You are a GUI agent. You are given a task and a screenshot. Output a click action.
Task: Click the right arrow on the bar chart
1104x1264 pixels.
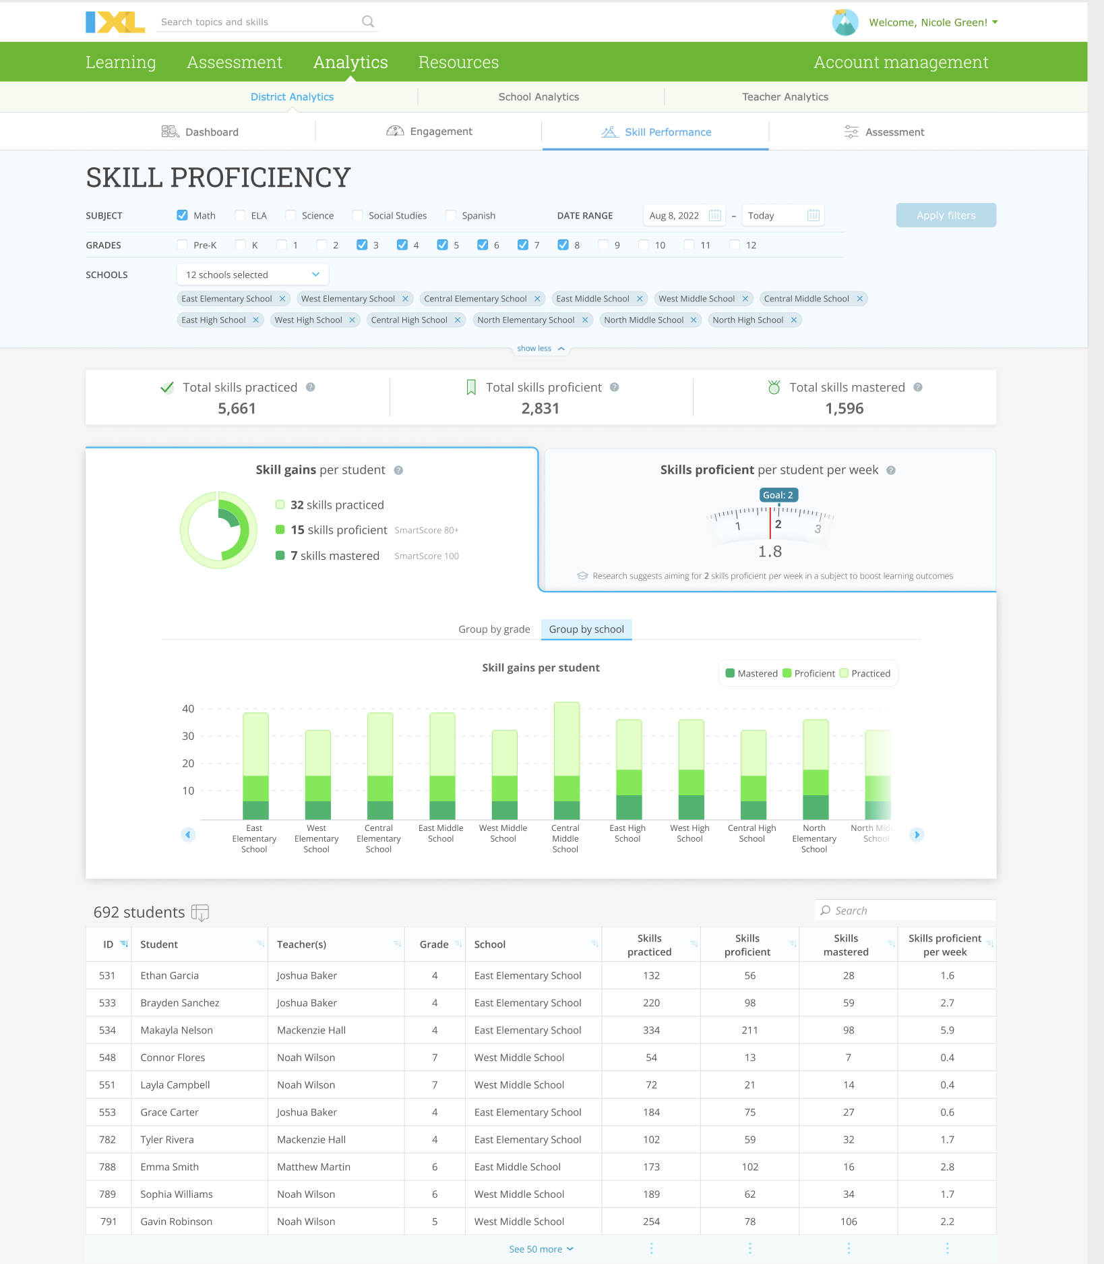[917, 835]
